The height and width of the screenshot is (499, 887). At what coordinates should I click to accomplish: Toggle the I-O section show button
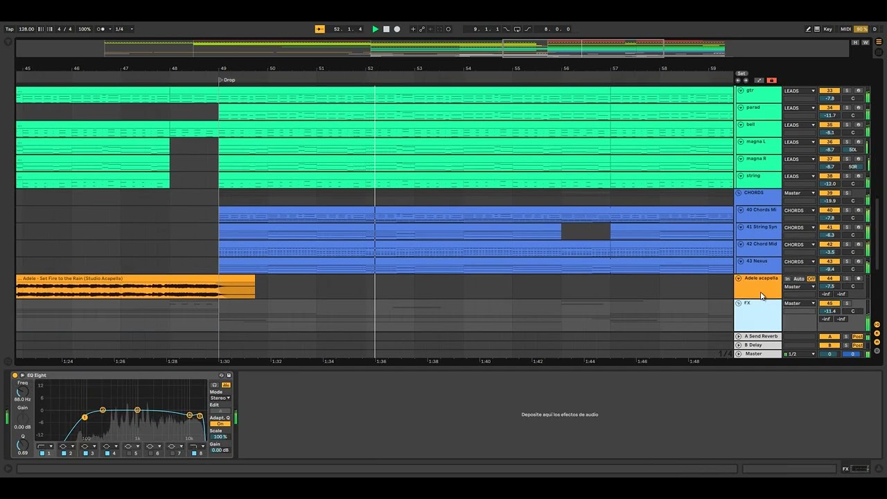click(x=877, y=324)
